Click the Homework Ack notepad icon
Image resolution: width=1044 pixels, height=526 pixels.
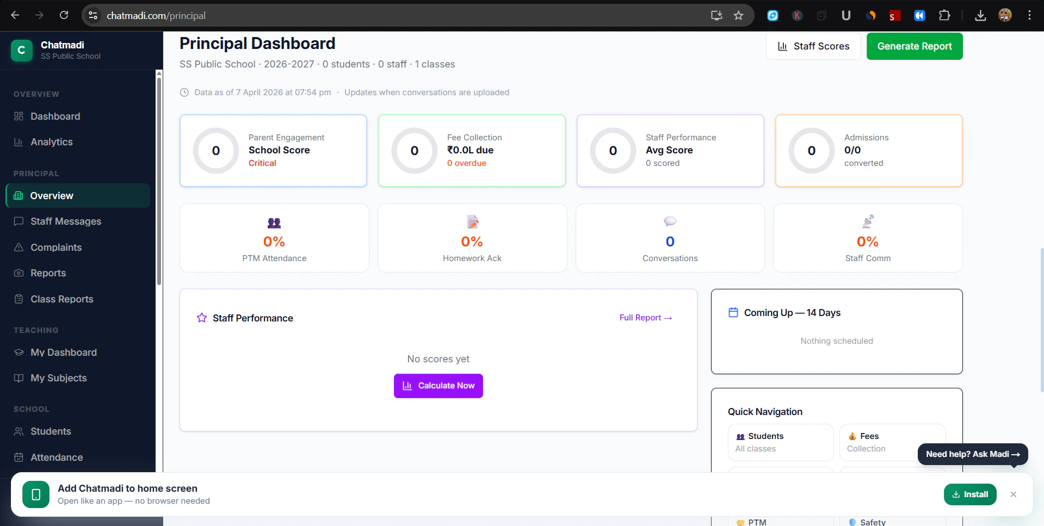coord(473,222)
